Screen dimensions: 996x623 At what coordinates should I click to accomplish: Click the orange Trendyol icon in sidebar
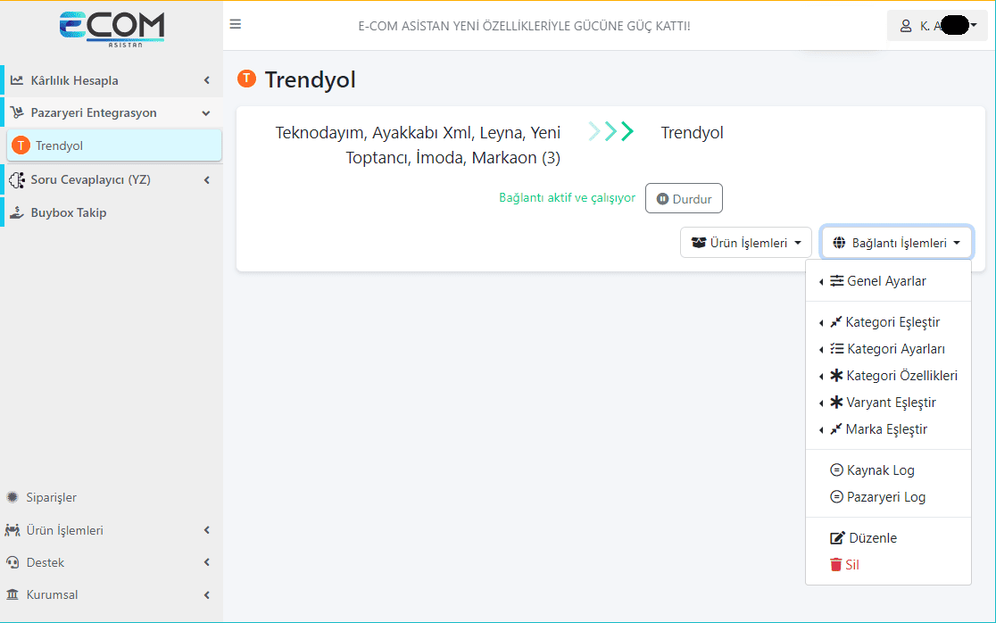[21, 145]
